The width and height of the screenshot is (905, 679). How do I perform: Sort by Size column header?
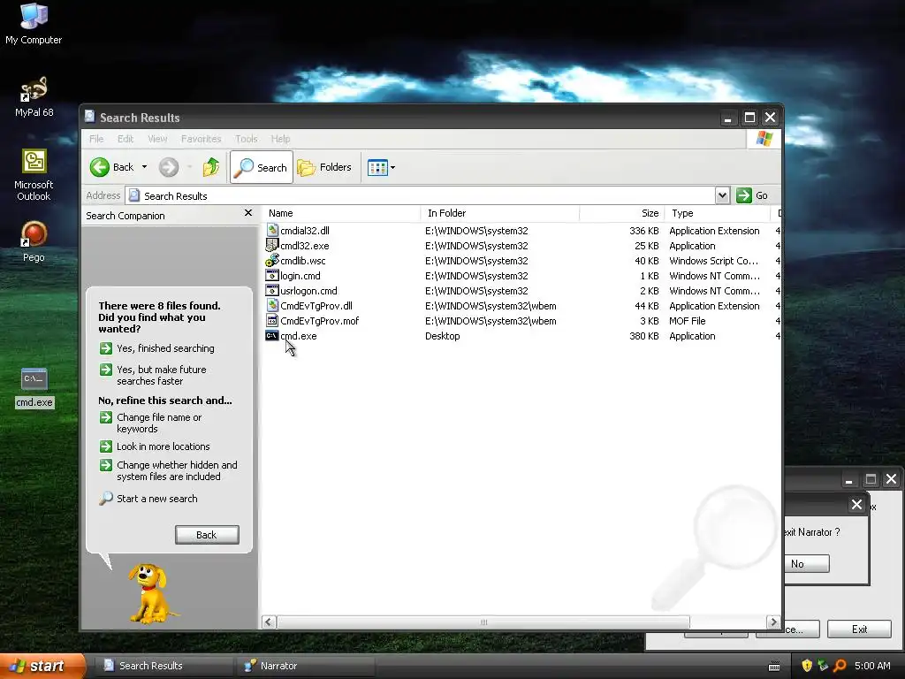click(x=622, y=213)
